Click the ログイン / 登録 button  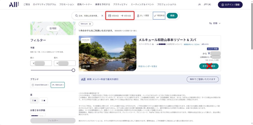click(230, 5)
